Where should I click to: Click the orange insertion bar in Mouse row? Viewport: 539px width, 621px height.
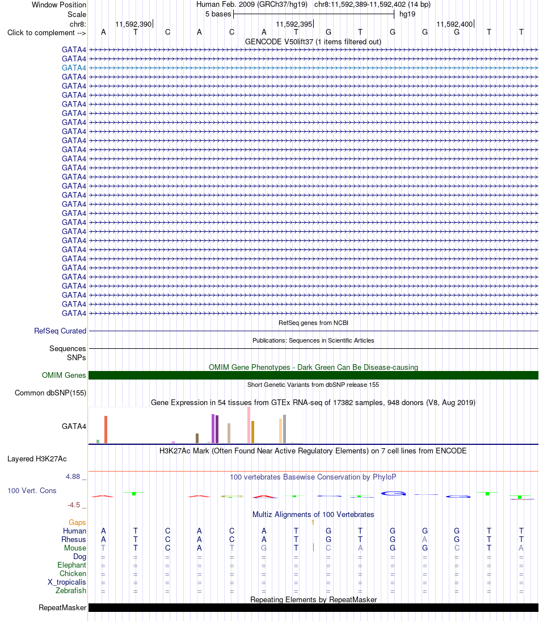pyautogui.click(x=313, y=547)
